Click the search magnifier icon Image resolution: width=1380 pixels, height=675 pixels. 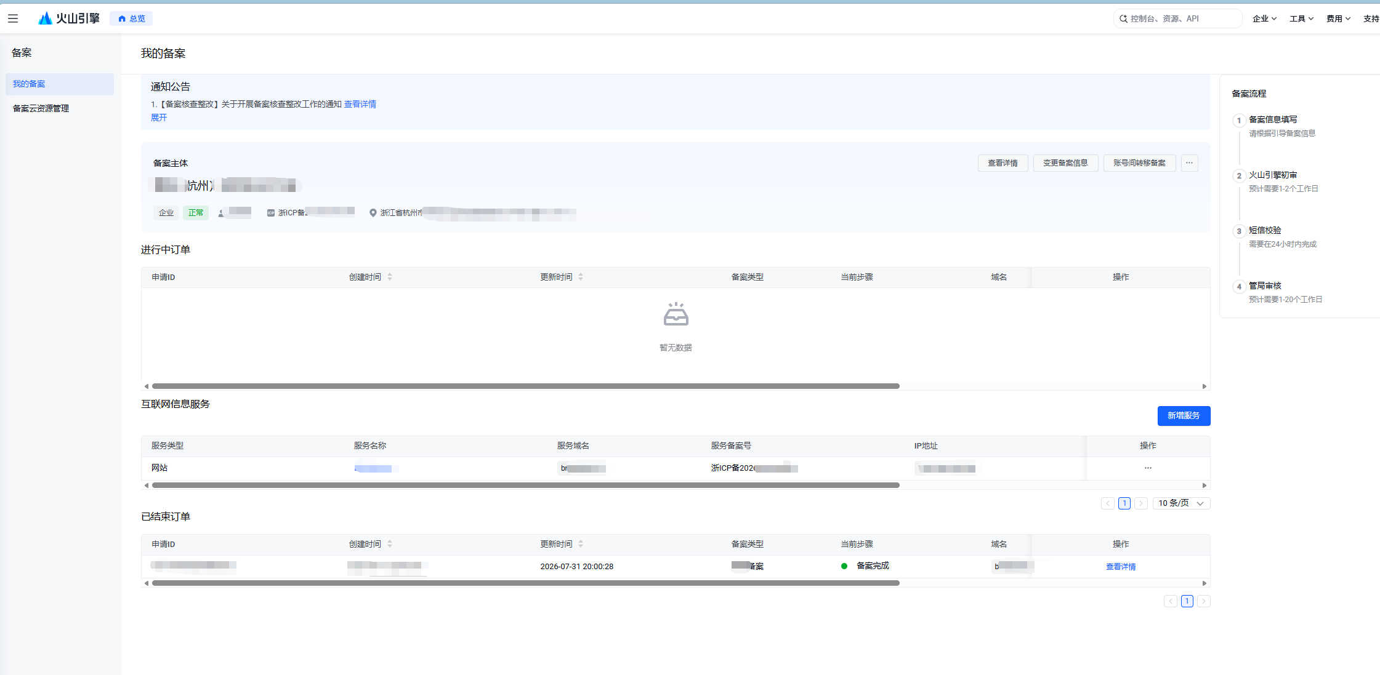[1123, 18]
